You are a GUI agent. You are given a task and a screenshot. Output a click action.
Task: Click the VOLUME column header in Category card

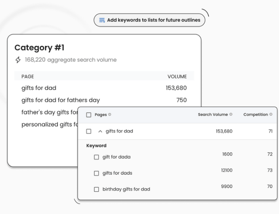click(x=177, y=76)
